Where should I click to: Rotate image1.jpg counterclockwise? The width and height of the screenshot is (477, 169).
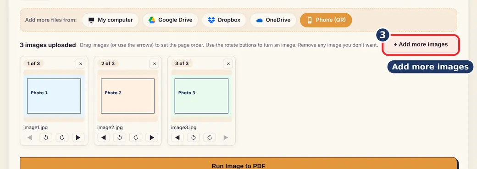45,137
